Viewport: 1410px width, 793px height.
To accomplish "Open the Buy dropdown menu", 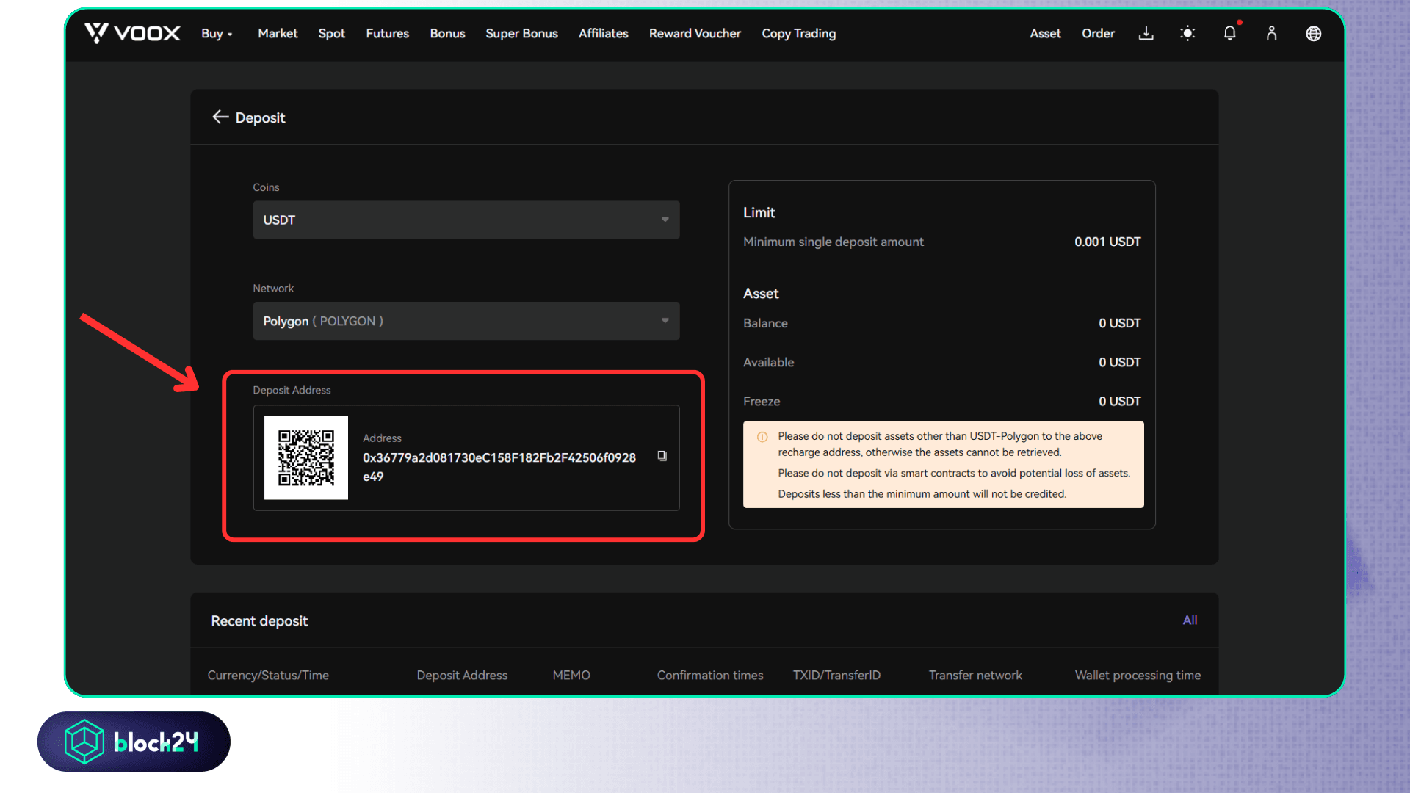I will pyautogui.click(x=217, y=33).
